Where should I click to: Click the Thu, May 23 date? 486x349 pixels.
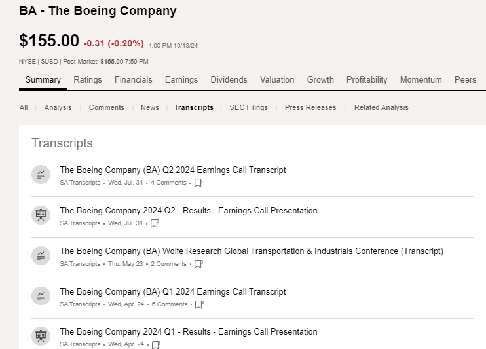click(126, 264)
